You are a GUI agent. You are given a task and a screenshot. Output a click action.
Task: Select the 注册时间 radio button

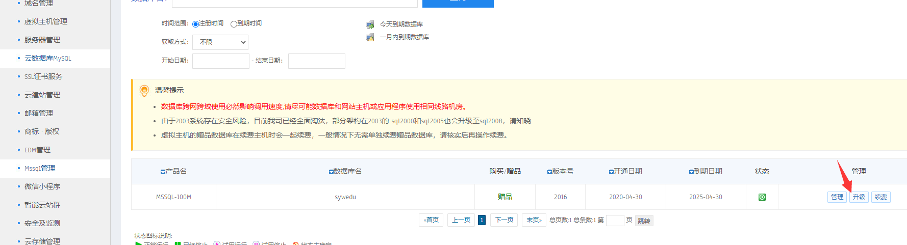pos(195,24)
